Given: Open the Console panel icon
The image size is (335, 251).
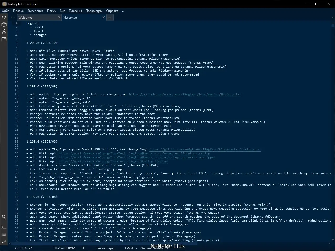Looking at the screenshot, I should tap(4, 227).
